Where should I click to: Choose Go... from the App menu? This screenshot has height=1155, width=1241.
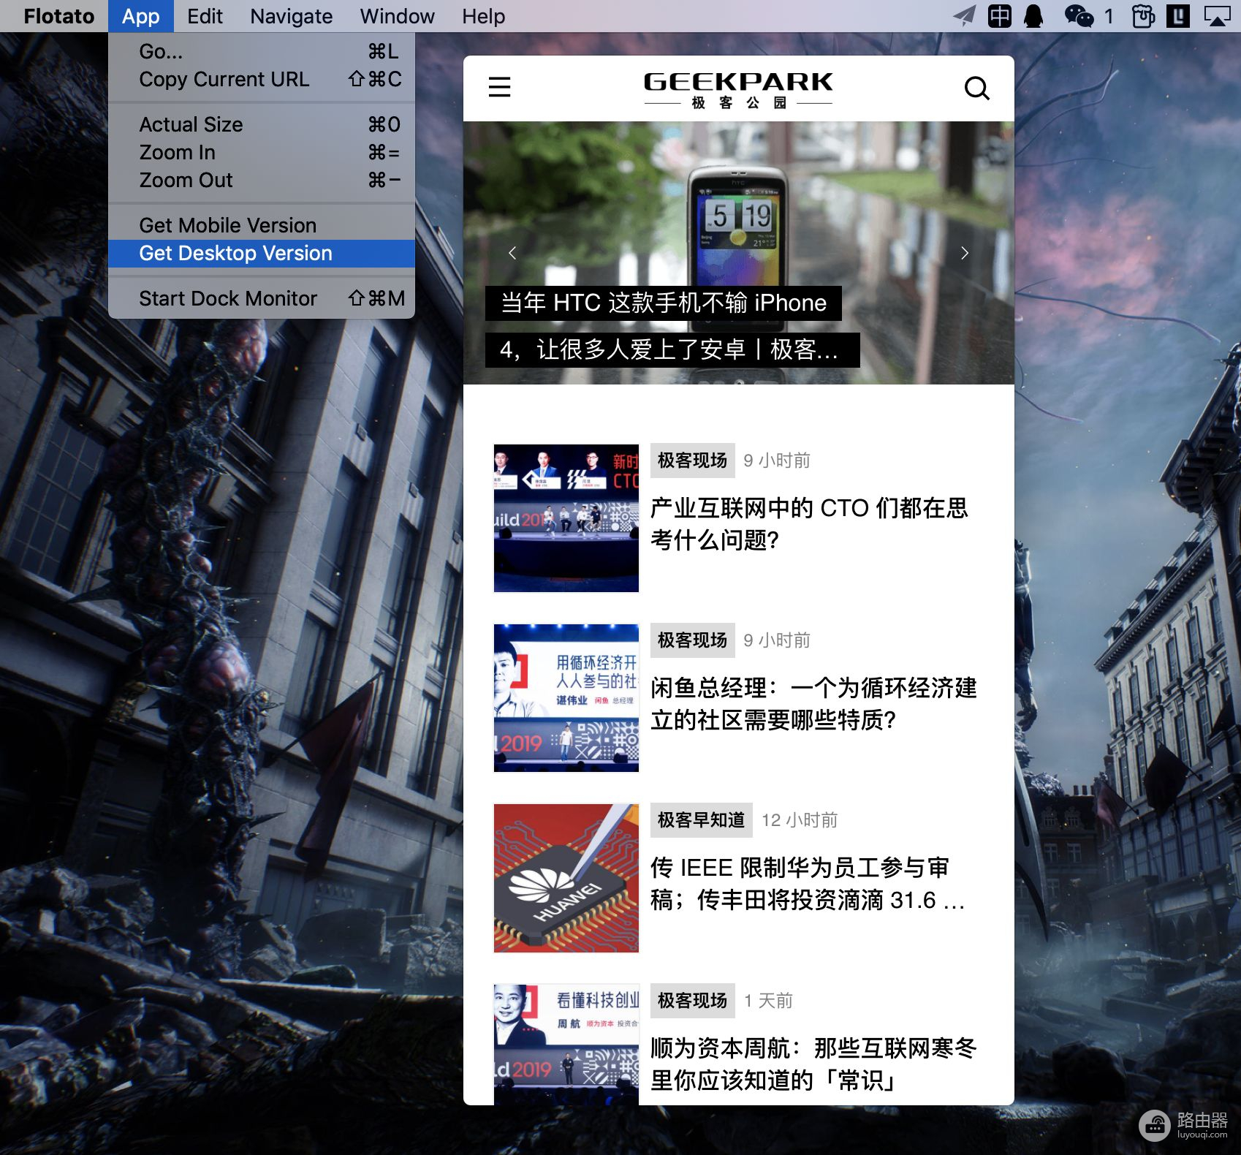coord(262,51)
